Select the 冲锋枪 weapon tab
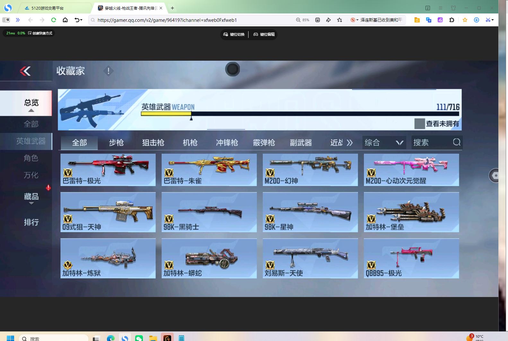This screenshot has width=508, height=341. 227,143
